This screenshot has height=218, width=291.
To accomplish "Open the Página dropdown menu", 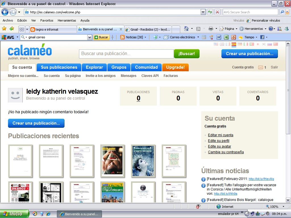I will 229,29.
